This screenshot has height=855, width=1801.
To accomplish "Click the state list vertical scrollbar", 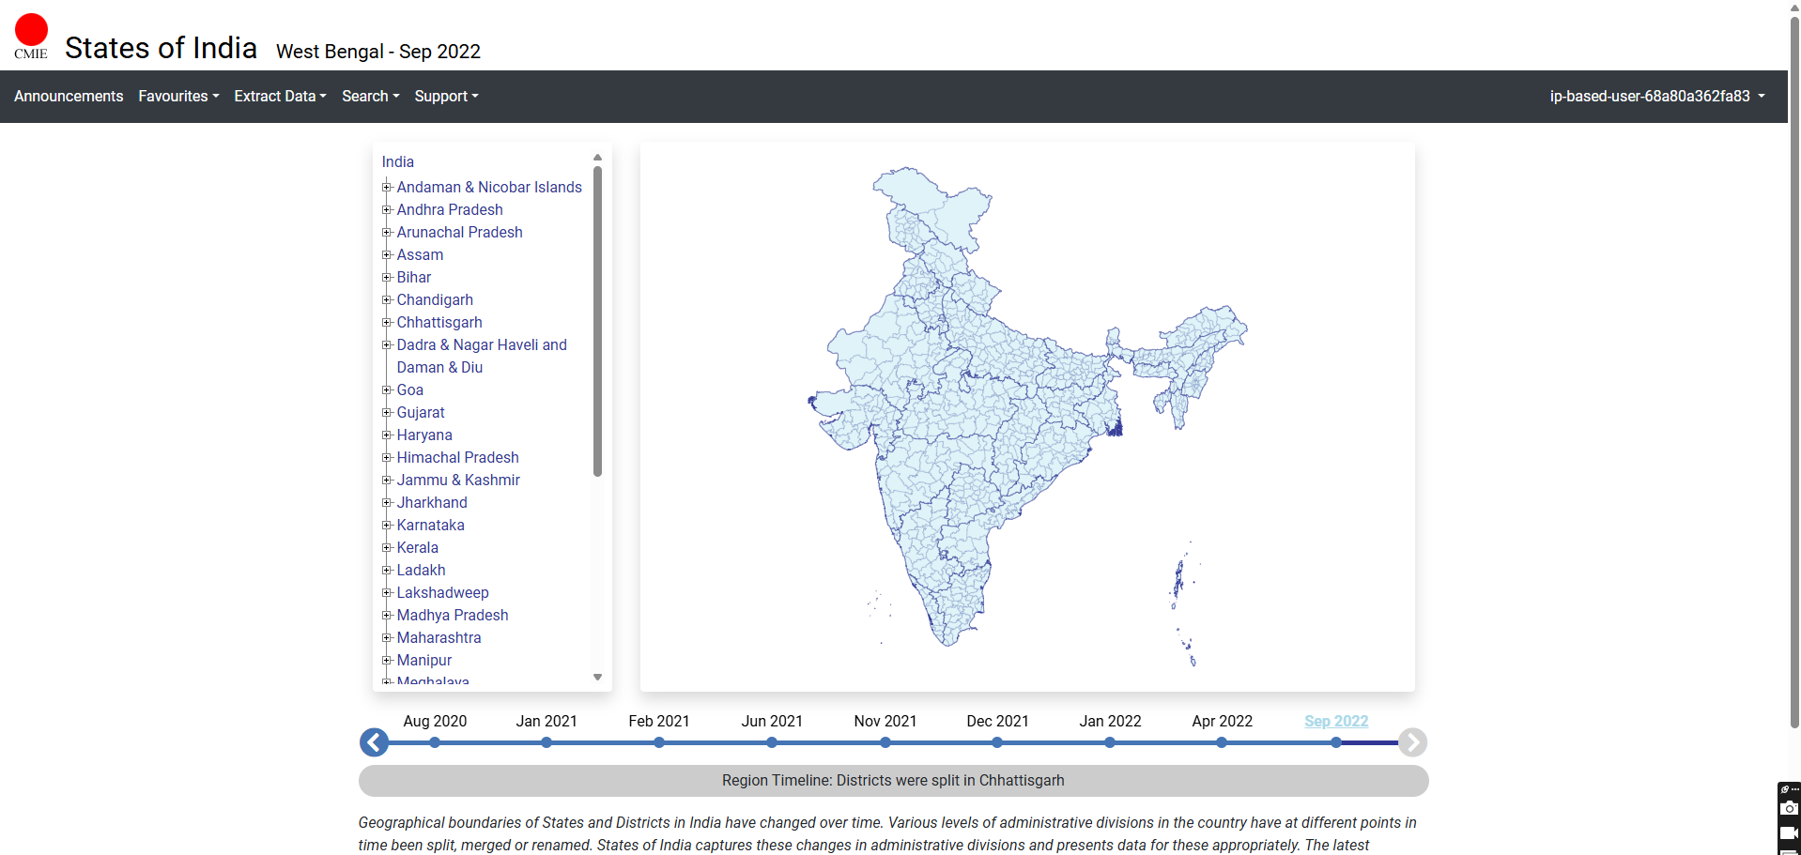I will (597, 321).
